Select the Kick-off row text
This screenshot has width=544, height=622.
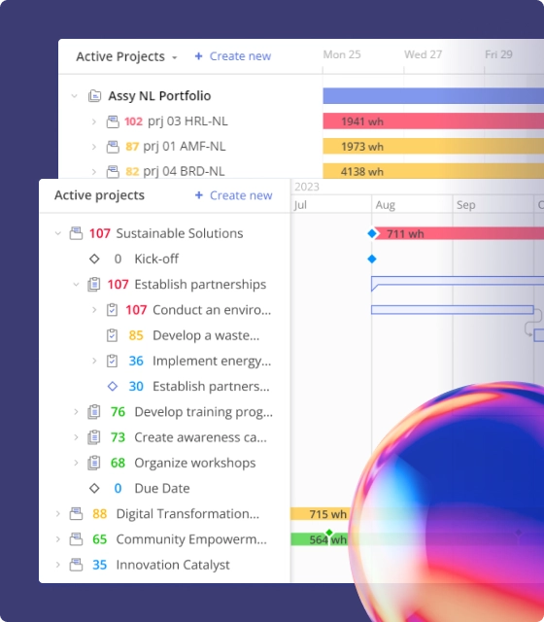point(156,259)
